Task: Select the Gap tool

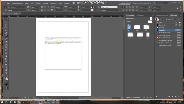Action: (x=6, y=30)
